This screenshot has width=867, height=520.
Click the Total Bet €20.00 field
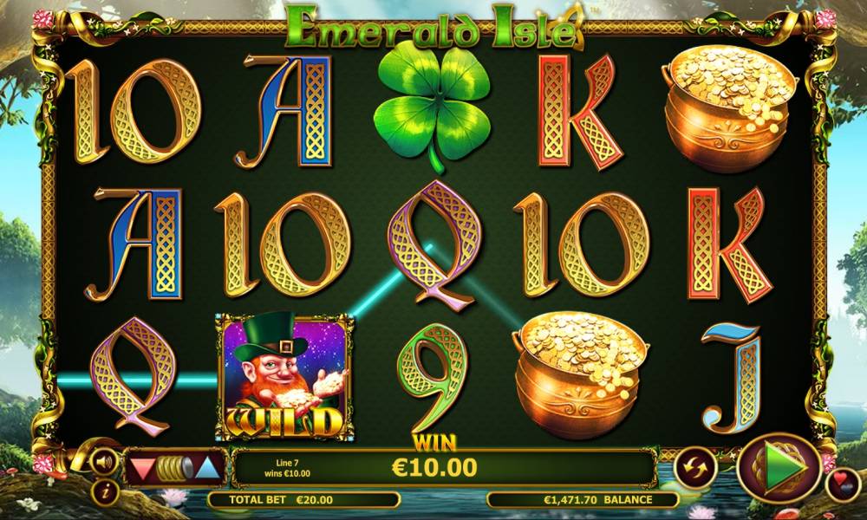[x=303, y=499]
